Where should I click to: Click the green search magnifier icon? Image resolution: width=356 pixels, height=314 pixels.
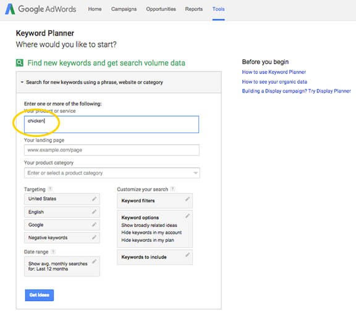pyautogui.click(x=20, y=63)
